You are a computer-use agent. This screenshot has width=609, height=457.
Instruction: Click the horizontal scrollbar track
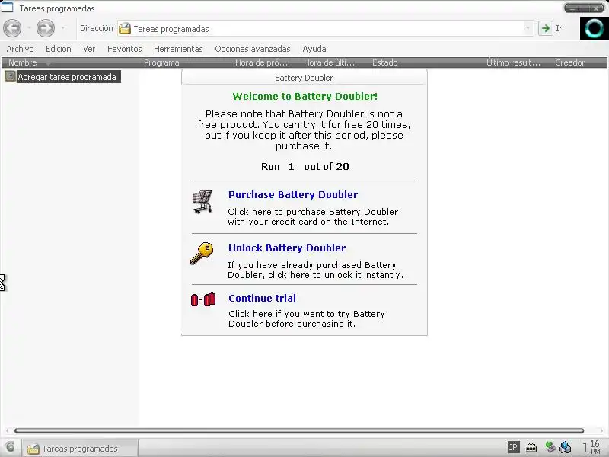(x=299, y=430)
